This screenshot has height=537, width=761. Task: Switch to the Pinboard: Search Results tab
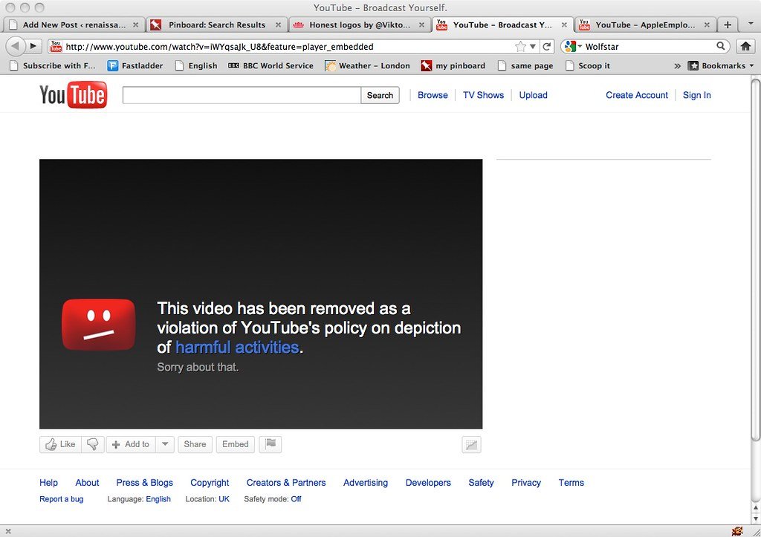click(214, 25)
